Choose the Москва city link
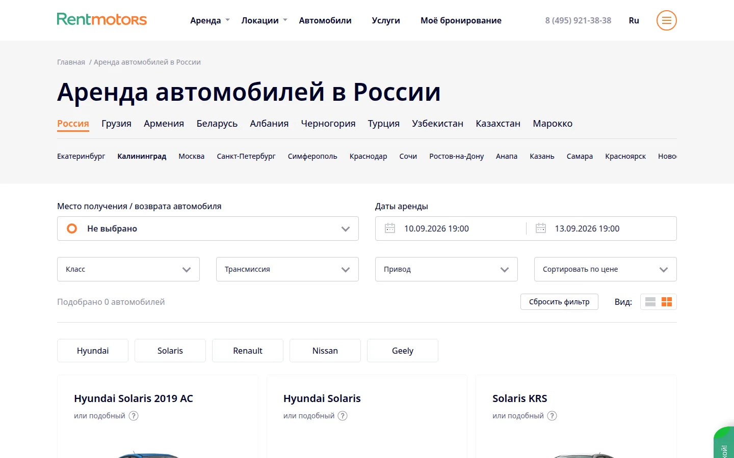This screenshot has width=734, height=458. coord(192,156)
